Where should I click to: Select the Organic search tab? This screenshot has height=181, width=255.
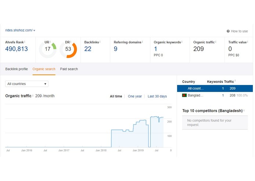click(44, 69)
